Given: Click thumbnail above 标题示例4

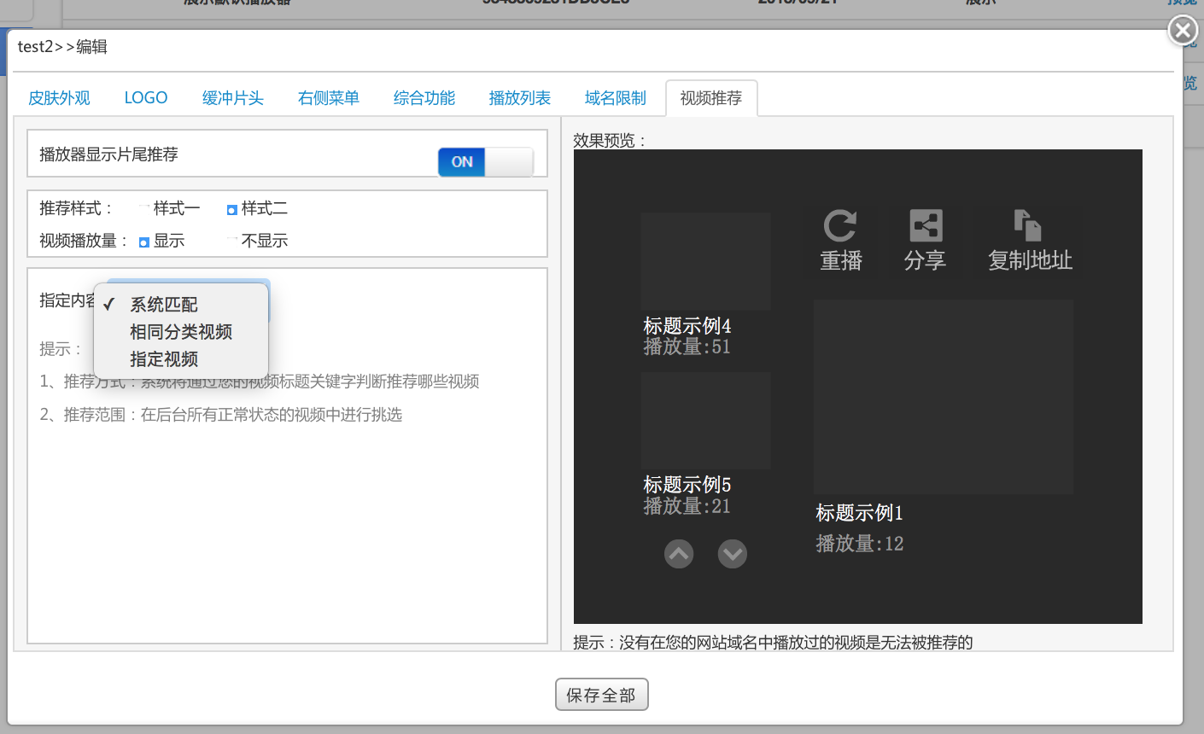Looking at the screenshot, I should click(706, 262).
